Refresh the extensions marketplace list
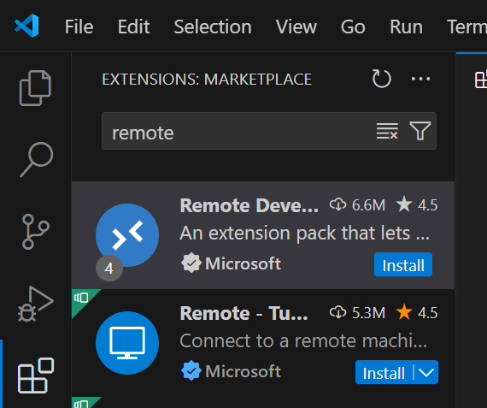Image resolution: width=487 pixels, height=408 pixels. (x=381, y=79)
